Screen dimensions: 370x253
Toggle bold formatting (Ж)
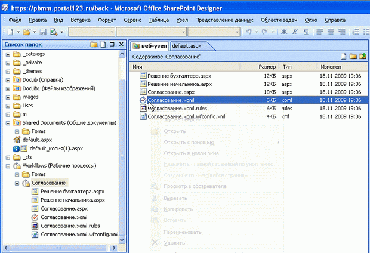284,32
